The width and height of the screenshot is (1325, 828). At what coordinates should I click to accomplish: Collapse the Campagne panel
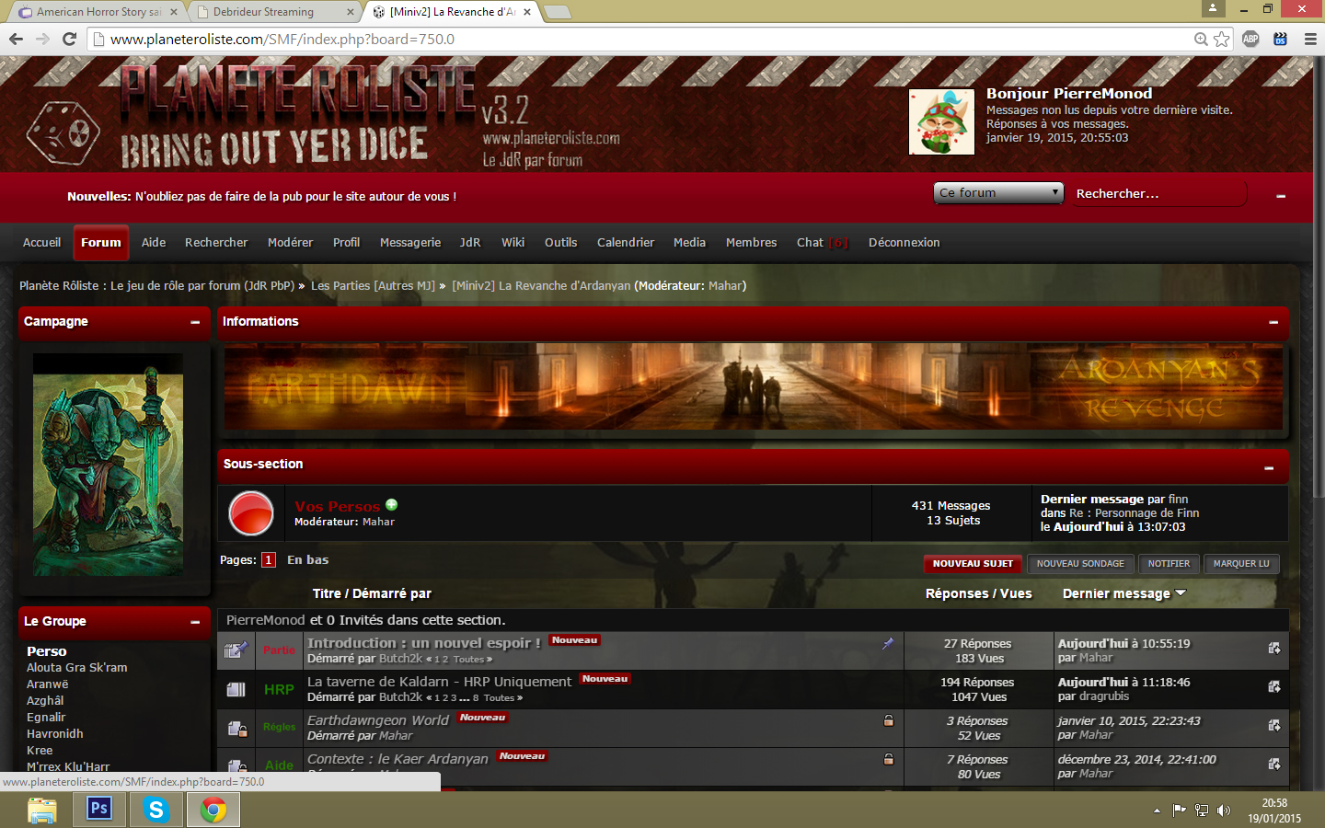tap(195, 322)
